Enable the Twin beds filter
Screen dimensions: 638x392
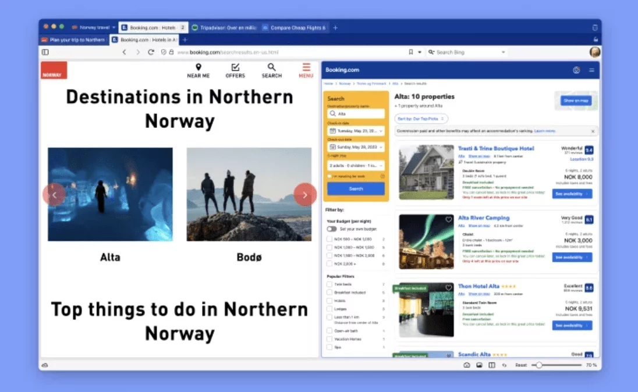(x=329, y=284)
